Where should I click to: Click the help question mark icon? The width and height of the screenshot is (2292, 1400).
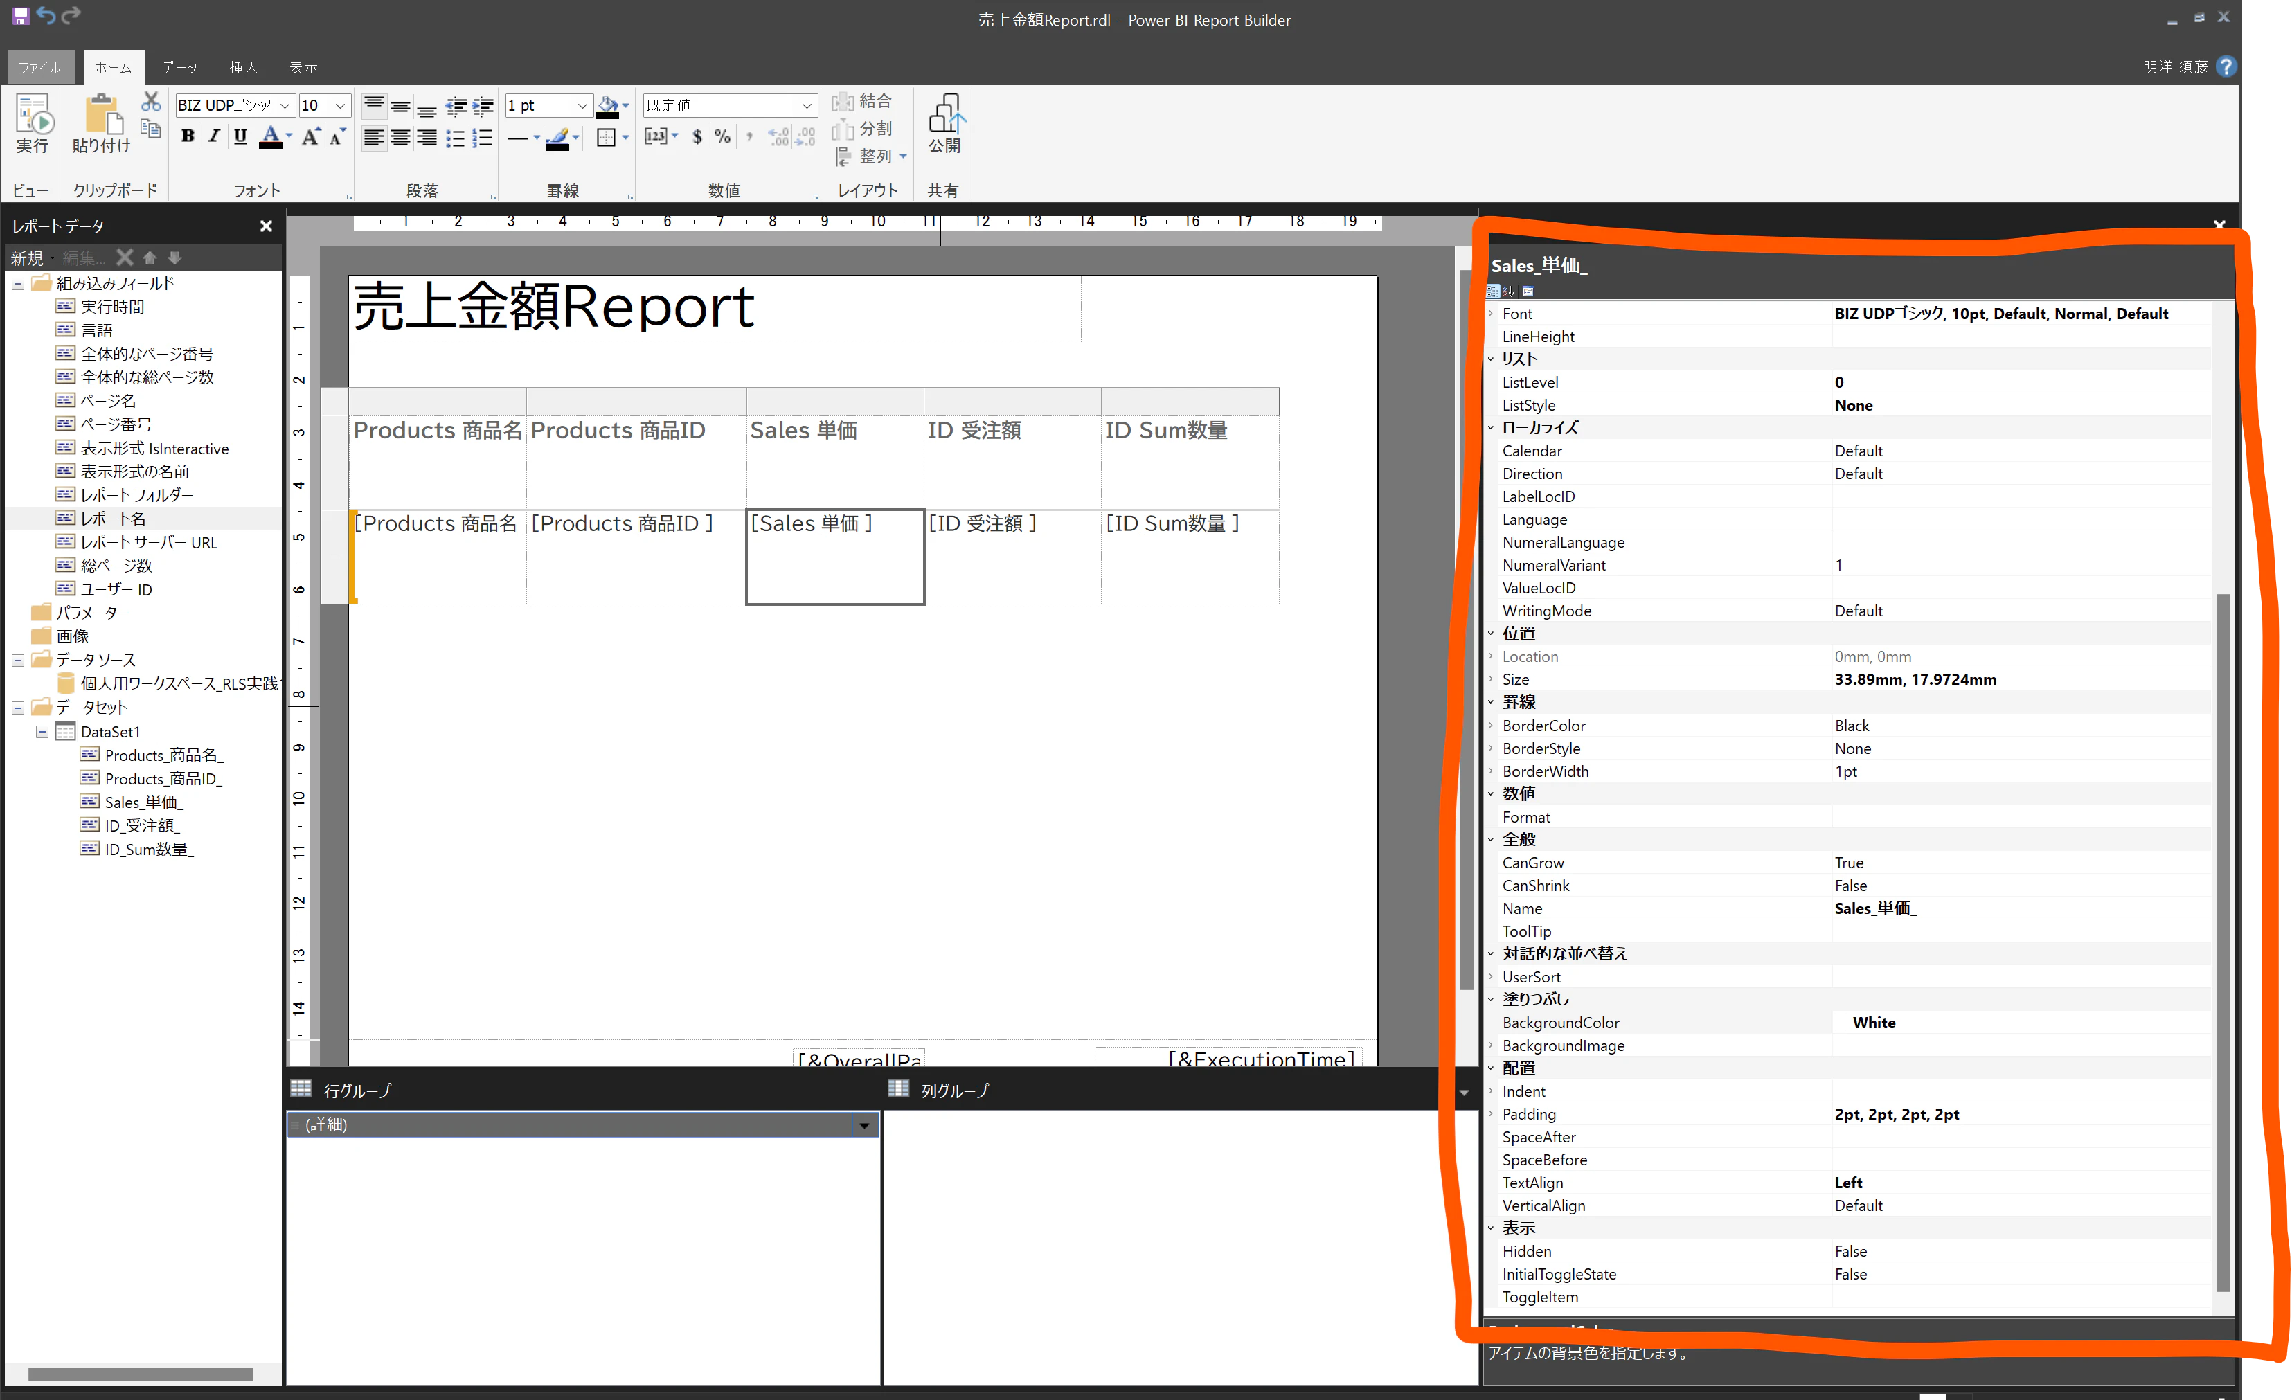pyautogui.click(x=2226, y=66)
